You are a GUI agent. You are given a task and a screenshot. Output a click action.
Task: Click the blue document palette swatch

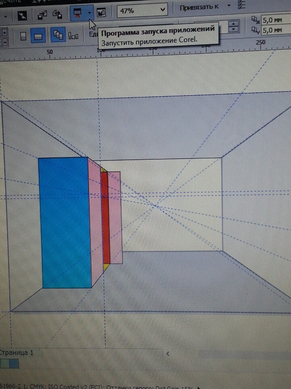pos(14,364)
